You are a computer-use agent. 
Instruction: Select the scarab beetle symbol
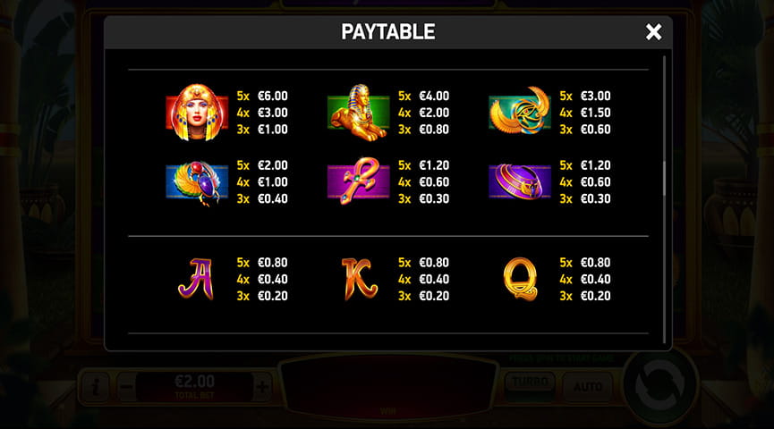[197, 182]
